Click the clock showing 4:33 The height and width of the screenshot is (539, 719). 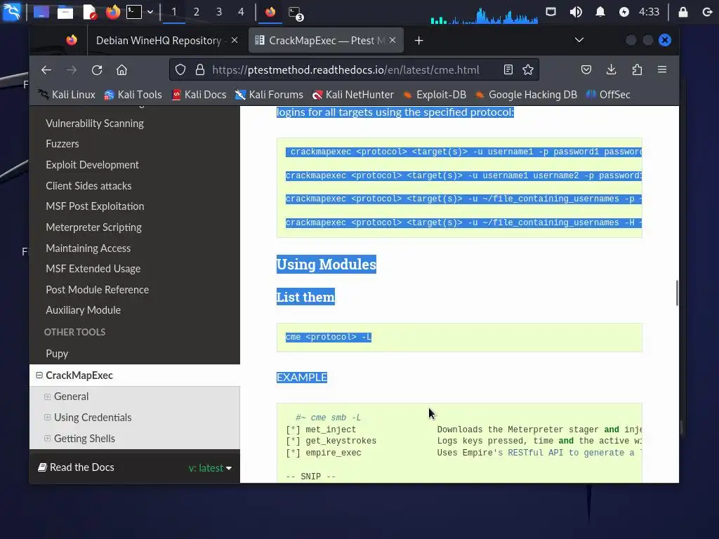649,12
